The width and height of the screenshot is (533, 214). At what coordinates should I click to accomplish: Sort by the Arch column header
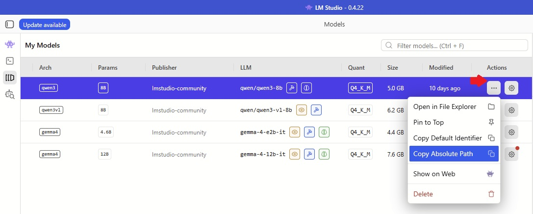point(45,67)
